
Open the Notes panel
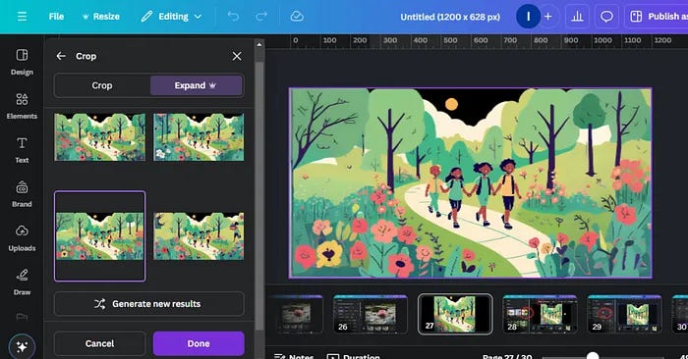click(x=294, y=356)
